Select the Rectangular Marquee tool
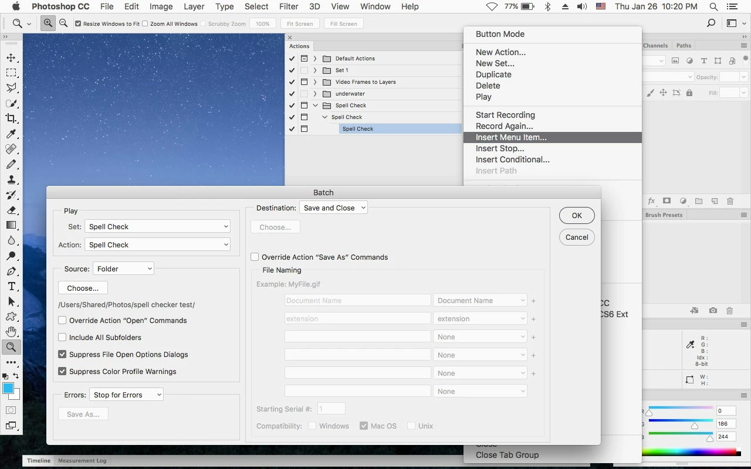751x469 pixels. 11,73
